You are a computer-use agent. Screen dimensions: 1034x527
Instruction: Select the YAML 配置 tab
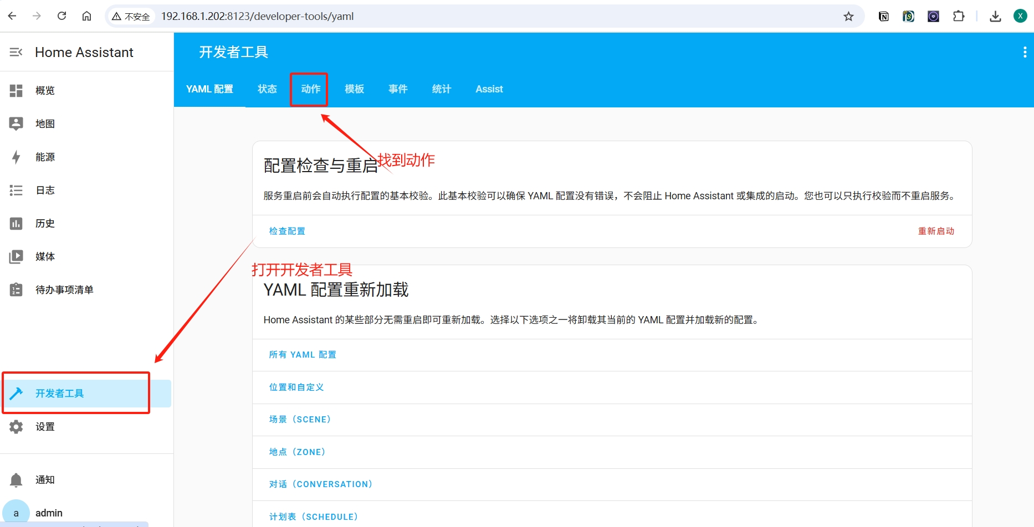(x=209, y=89)
